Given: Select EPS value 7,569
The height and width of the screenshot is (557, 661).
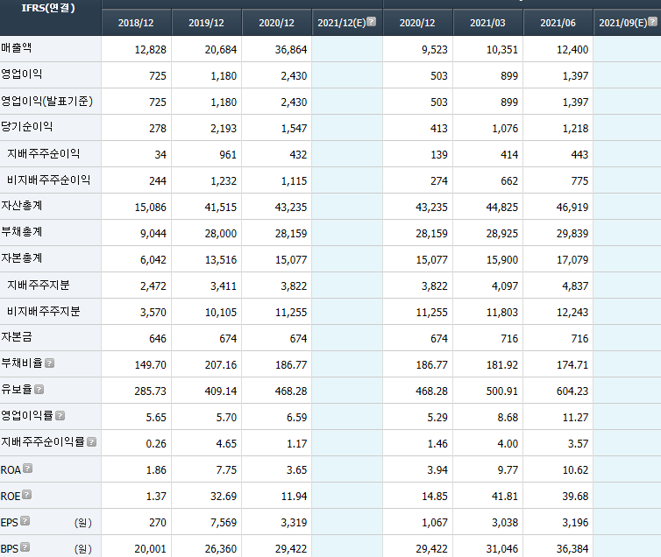Looking at the screenshot, I should pyautogui.click(x=224, y=523).
